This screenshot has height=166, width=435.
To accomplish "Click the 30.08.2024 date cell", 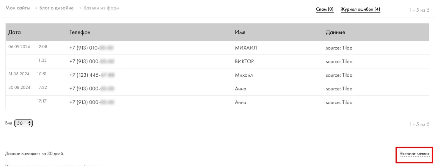I will pyautogui.click(x=19, y=88).
